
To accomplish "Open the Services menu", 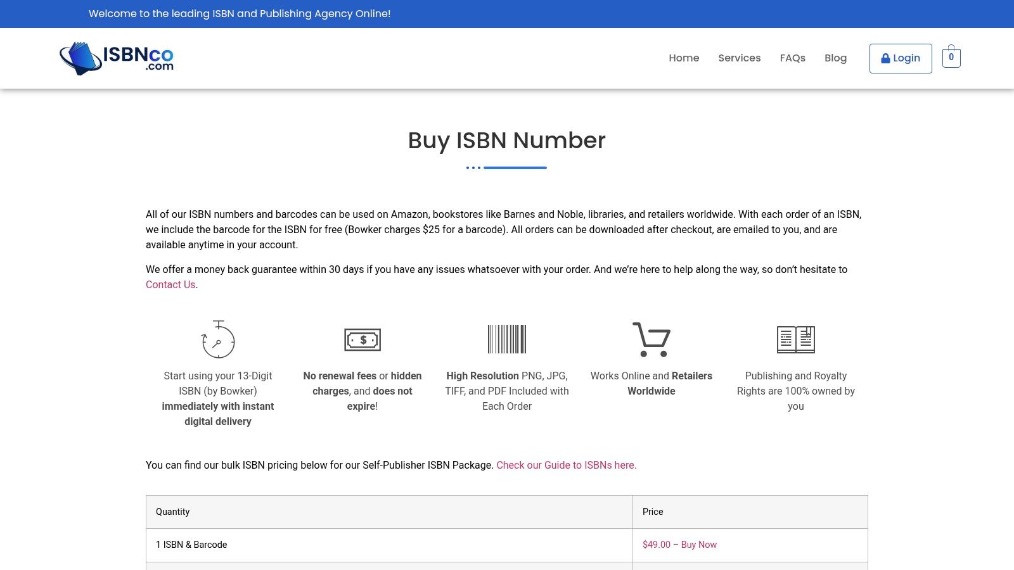I will coord(740,58).
